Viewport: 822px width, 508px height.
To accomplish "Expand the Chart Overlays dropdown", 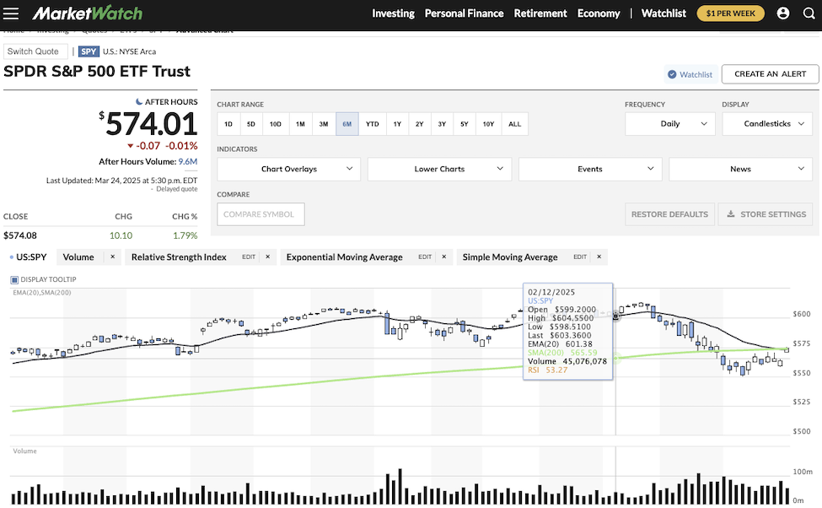I will click(289, 169).
